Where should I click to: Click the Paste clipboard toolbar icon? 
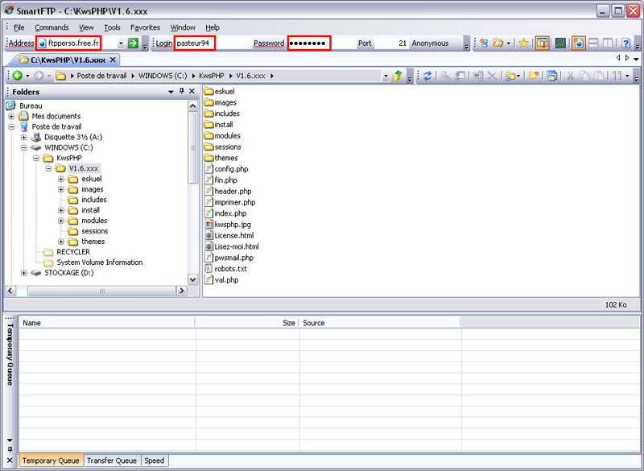pyautogui.click(x=599, y=76)
